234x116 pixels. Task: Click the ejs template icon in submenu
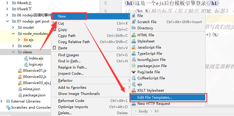[x=134, y=84]
